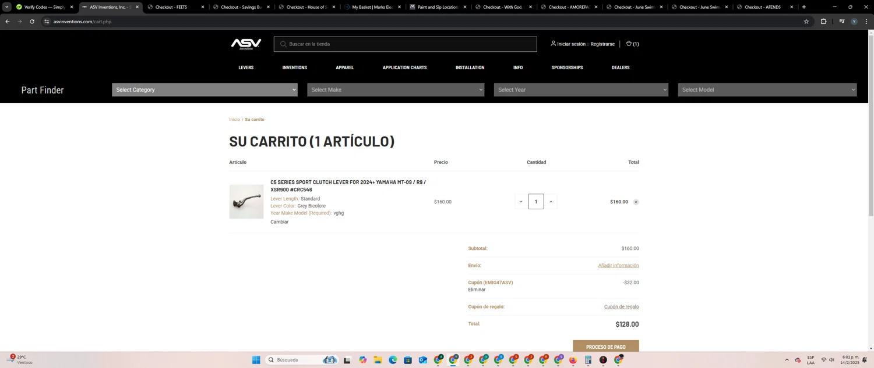Open the Select Model dropdown
Screen dimensions: 874x368
767,90
